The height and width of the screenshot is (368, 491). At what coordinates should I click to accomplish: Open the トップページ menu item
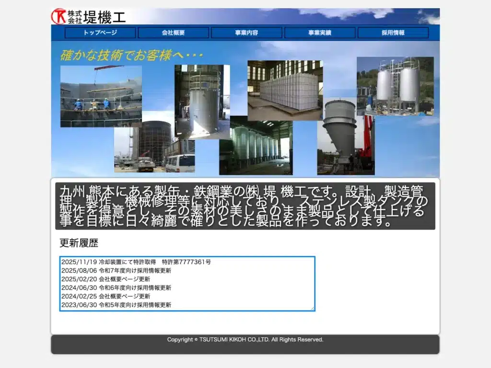tap(100, 33)
